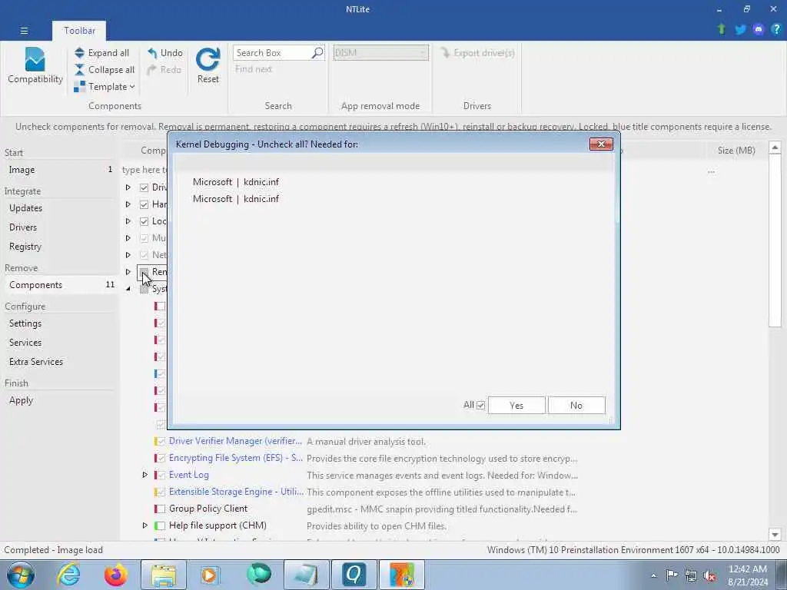Open the Template dropdown
The width and height of the screenshot is (787, 590).
(105, 87)
